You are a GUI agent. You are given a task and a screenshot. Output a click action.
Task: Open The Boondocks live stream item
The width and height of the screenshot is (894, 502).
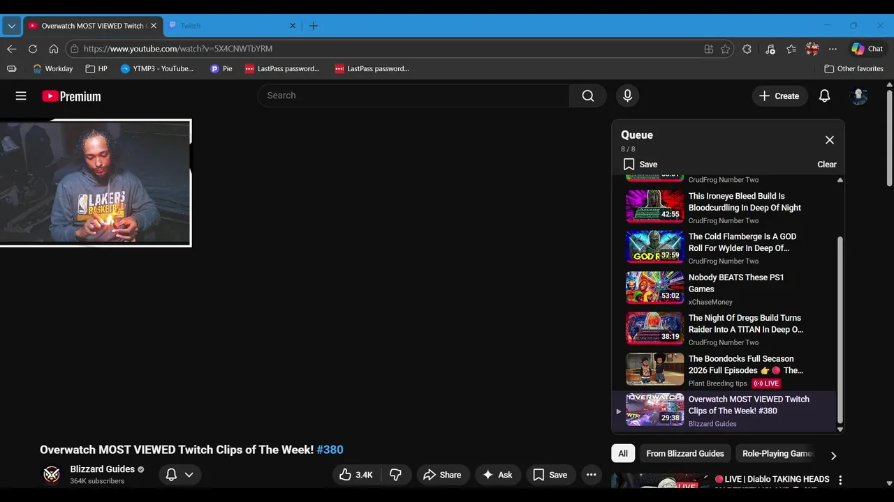point(724,370)
